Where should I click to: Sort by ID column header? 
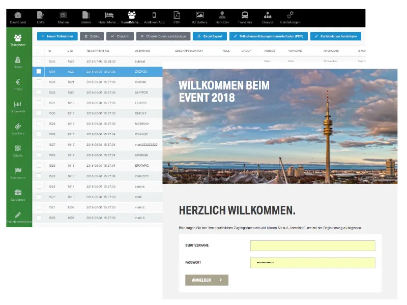pyautogui.click(x=49, y=51)
